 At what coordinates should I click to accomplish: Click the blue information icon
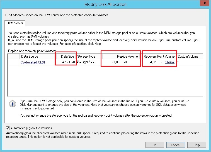point(12,104)
